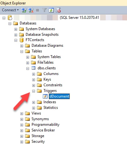Click the Programmability folder icon

coord(27,125)
